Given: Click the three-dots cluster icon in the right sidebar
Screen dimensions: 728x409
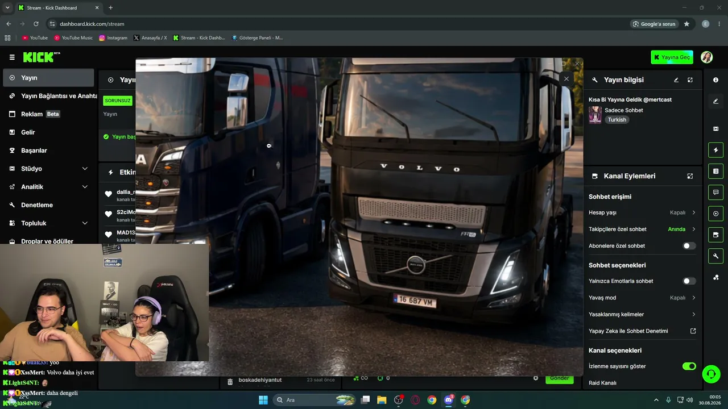Looking at the screenshot, I should 715,277.
